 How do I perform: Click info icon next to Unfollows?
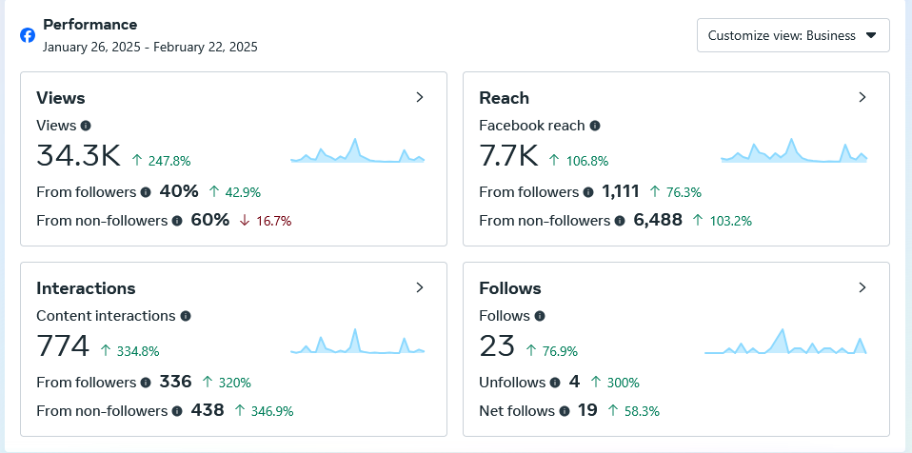pyautogui.click(x=555, y=383)
